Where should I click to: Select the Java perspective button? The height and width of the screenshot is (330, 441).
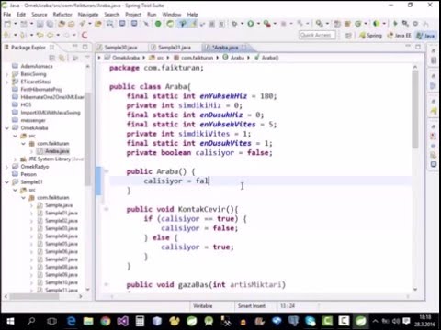(x=425, y=36)
